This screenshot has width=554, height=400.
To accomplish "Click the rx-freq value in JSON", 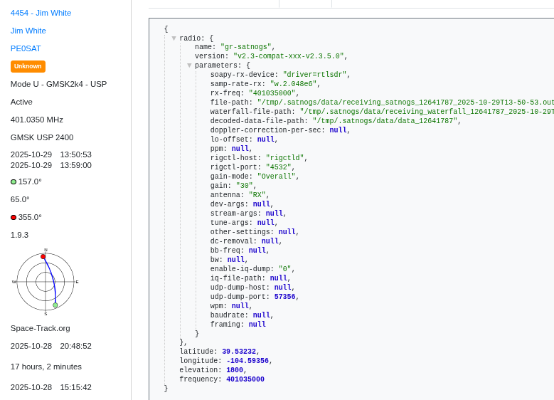I will click(273, 93).
